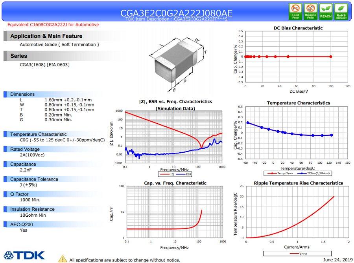Click the REACH compliance badge

click(326, 11)
